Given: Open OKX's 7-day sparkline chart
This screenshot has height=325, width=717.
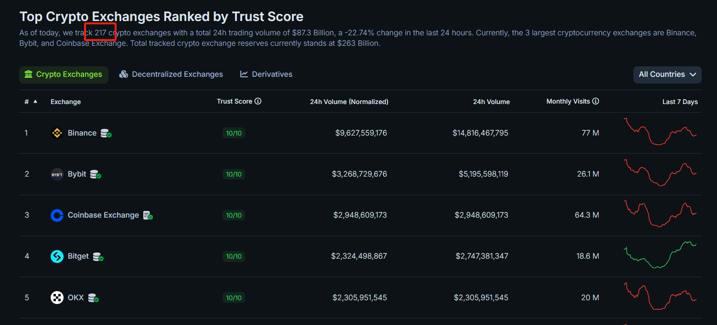Looking at the screenshot, I should [661, 296].
